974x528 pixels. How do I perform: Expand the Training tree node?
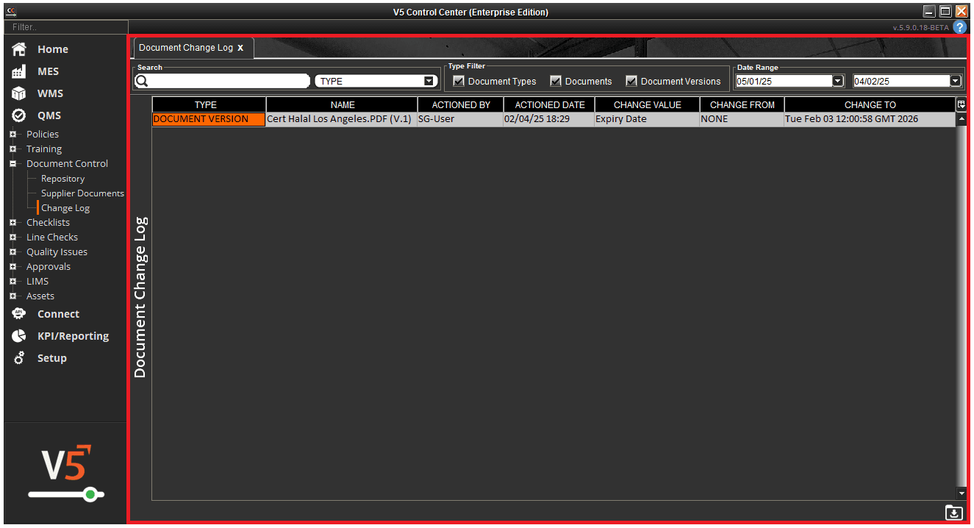pos(12,149)
